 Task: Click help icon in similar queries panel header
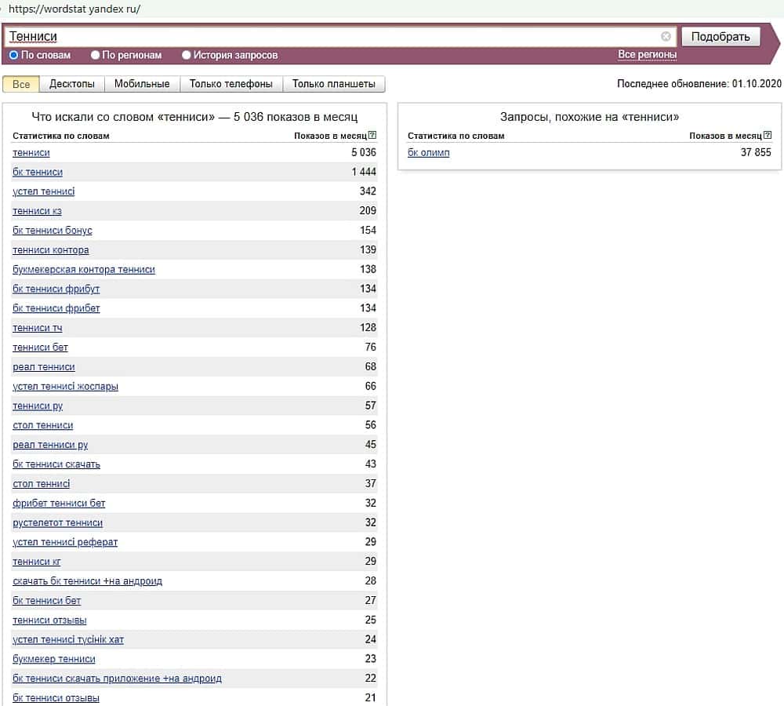coord(768,136)
